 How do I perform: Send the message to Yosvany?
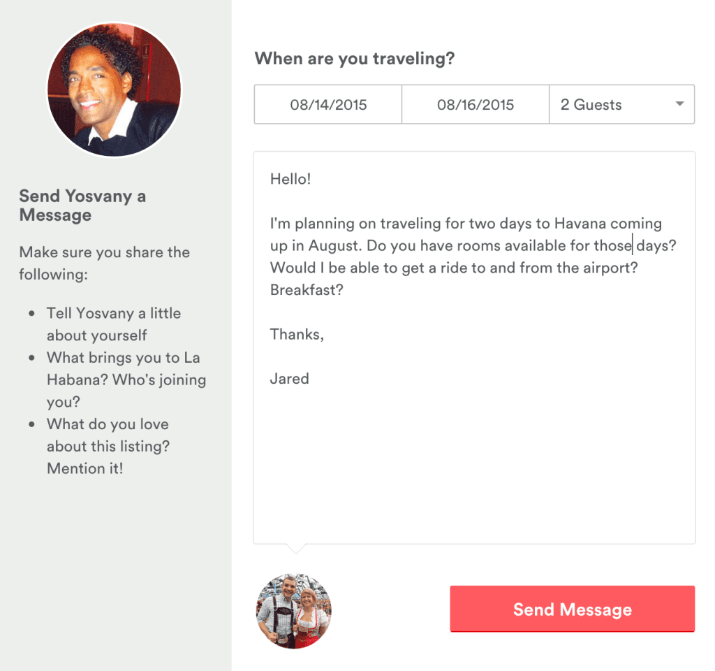coord(573,609)
